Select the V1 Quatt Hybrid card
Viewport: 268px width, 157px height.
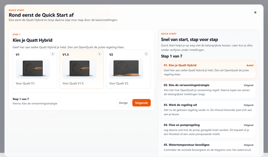coord(35,69)
